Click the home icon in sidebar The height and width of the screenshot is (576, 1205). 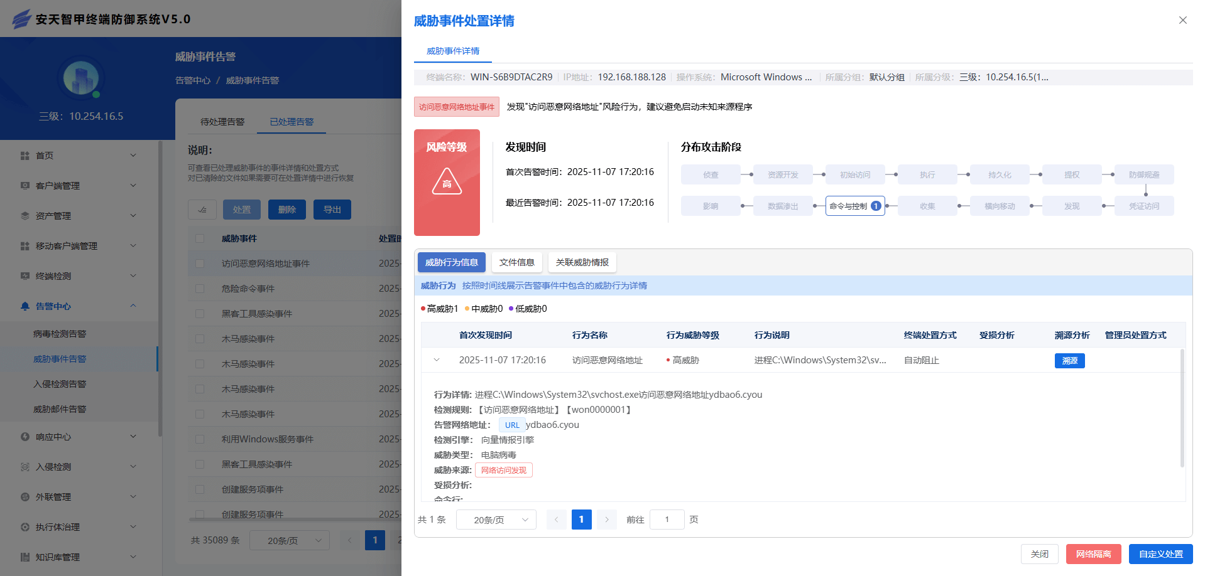[25, 156]
